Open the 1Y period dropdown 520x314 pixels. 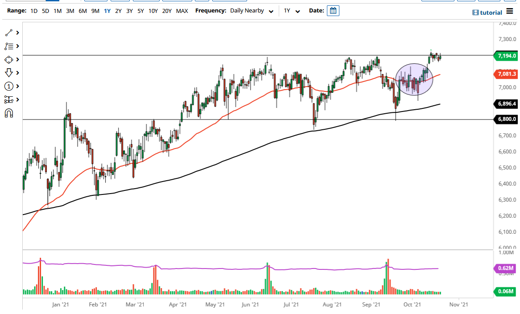[291, 10]
